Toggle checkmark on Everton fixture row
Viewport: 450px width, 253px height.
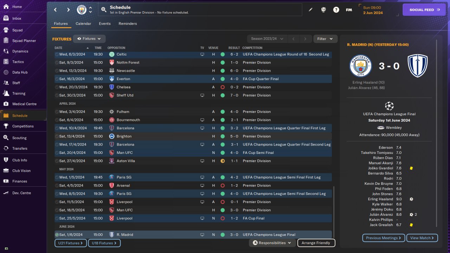click(57, 79)
